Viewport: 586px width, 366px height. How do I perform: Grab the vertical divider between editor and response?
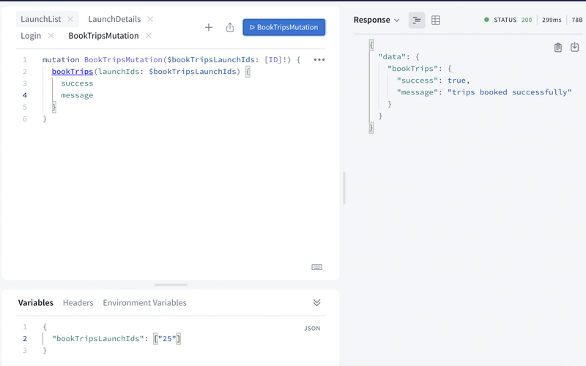tap(344, 188)
